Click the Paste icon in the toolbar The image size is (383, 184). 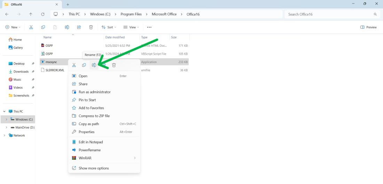pos(55,27)
